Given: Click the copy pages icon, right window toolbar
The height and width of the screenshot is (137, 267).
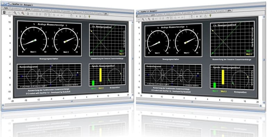Looking at the screenshot, I should (192, 17).
